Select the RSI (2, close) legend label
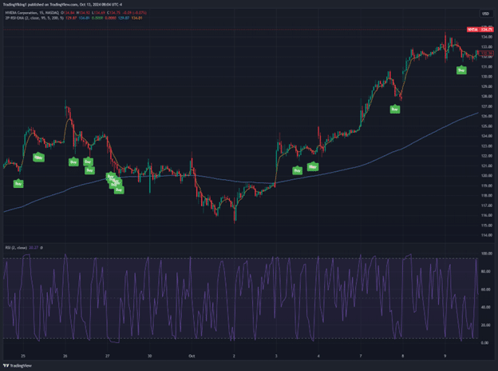 click(x=16, y=248)
